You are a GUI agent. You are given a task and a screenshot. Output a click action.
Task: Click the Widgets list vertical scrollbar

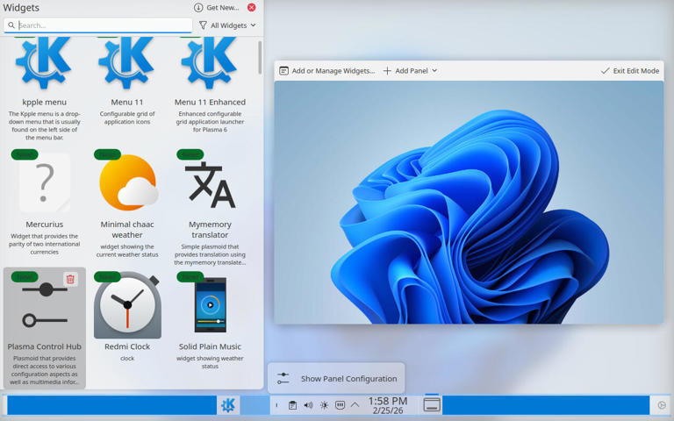(x=260, y=58)
